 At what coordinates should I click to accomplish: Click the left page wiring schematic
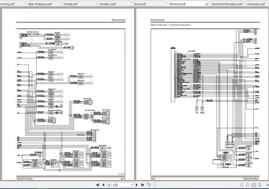click(71, 102)
